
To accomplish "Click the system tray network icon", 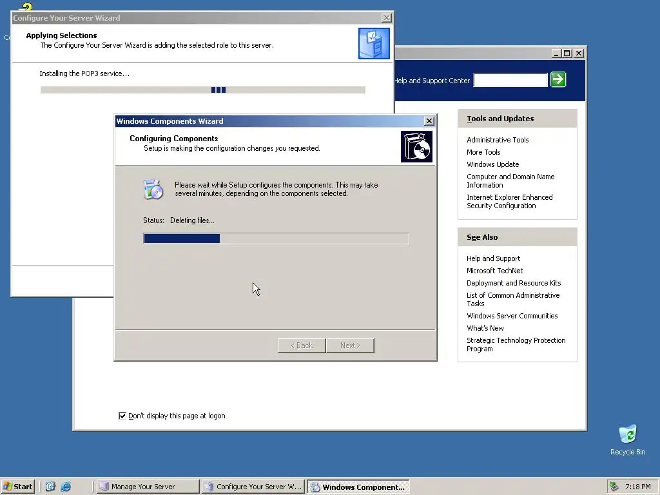I will (614, 487).
